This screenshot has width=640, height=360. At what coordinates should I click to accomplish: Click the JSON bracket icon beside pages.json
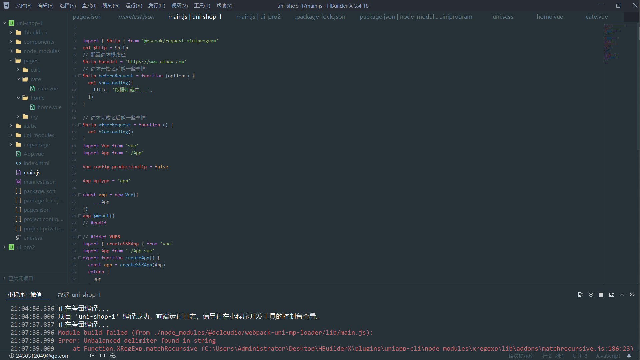[x=18, y=210]
